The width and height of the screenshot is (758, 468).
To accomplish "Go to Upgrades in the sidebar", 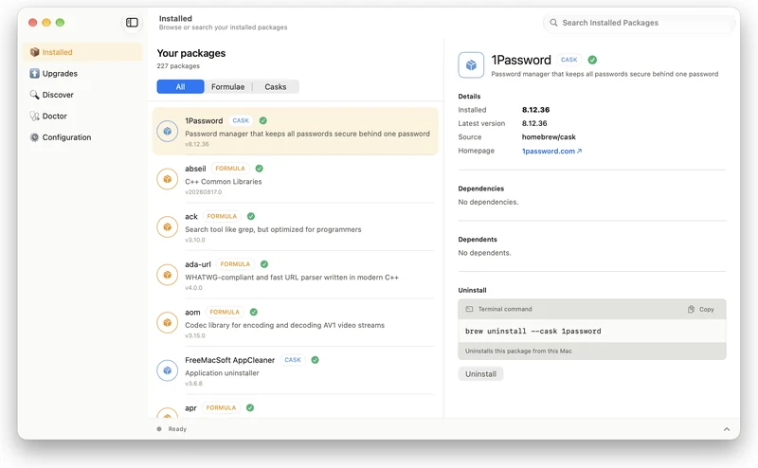I will coord(82,74).
